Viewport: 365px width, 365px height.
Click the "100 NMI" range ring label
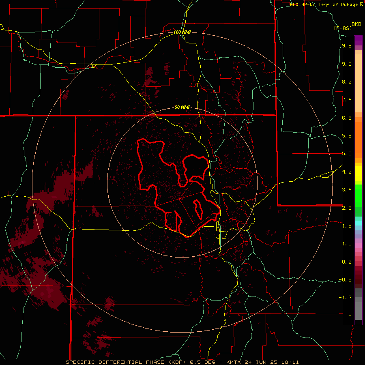pyautogui.click(x=182, y=32)
